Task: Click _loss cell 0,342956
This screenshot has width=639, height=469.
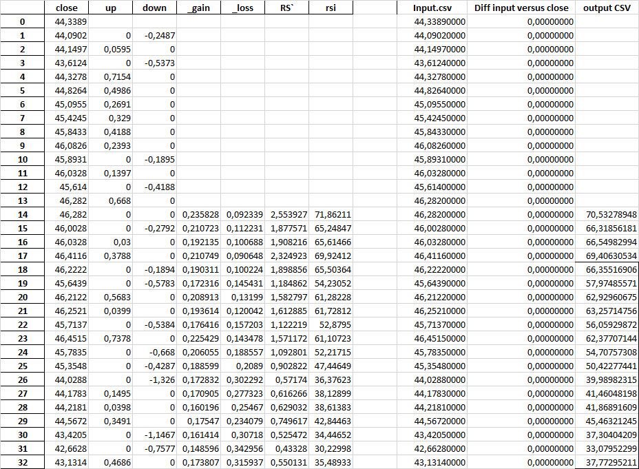Action: (242, 448)
